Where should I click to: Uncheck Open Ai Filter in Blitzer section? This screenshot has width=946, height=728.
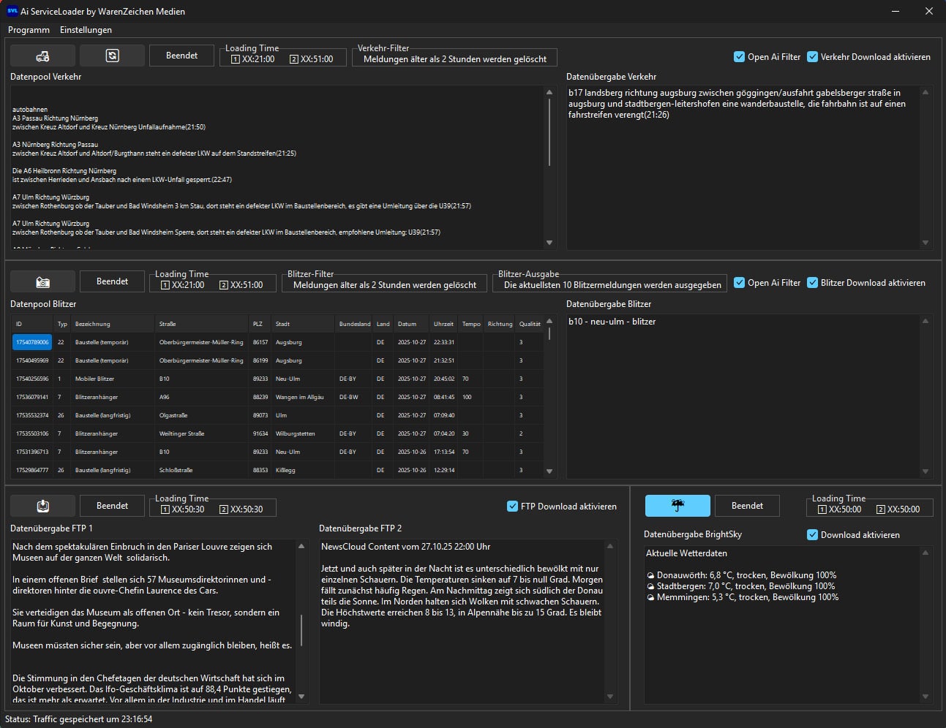pos(739,283)
